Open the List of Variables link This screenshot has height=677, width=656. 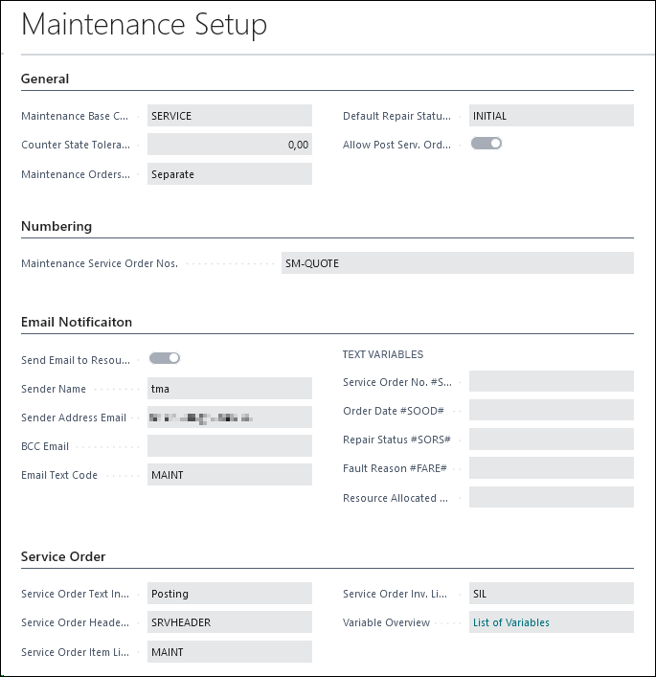tap(510, 622)
